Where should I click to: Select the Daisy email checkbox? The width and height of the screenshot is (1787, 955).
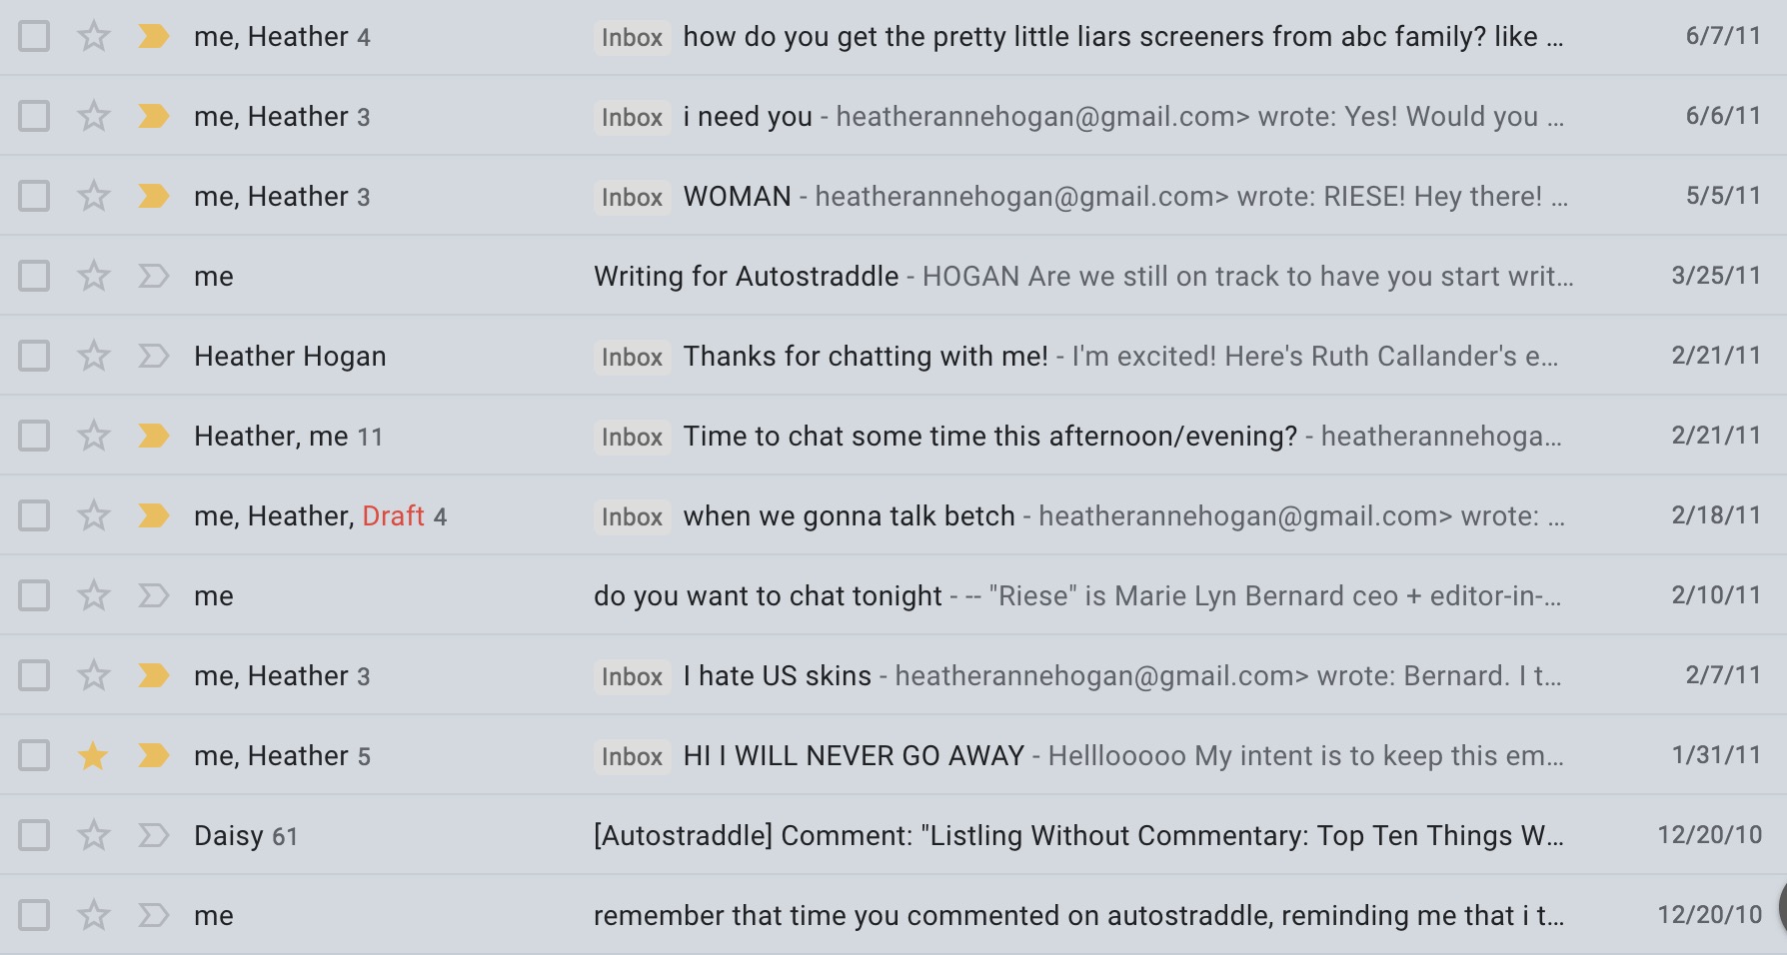[34, 835]
